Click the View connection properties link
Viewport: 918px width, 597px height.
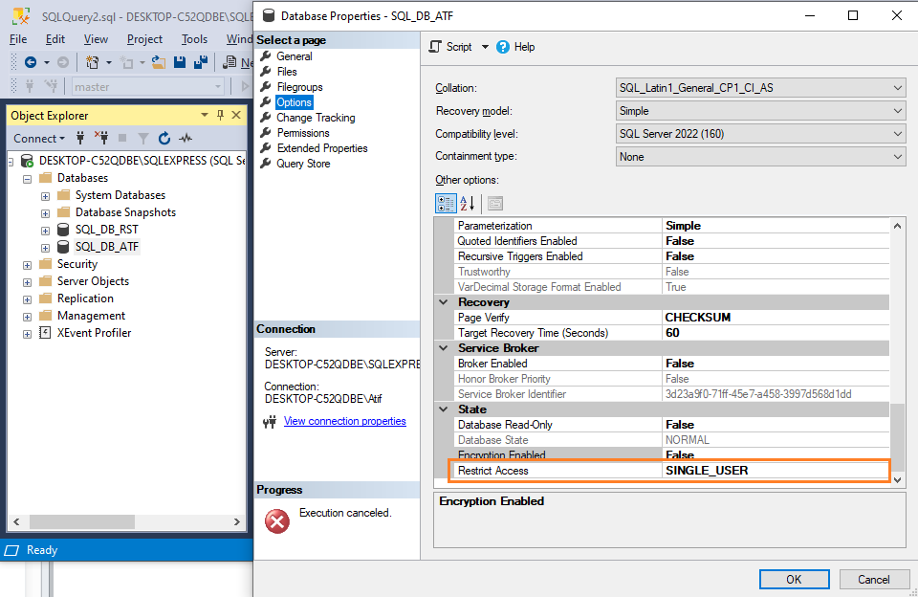[345, 421]
